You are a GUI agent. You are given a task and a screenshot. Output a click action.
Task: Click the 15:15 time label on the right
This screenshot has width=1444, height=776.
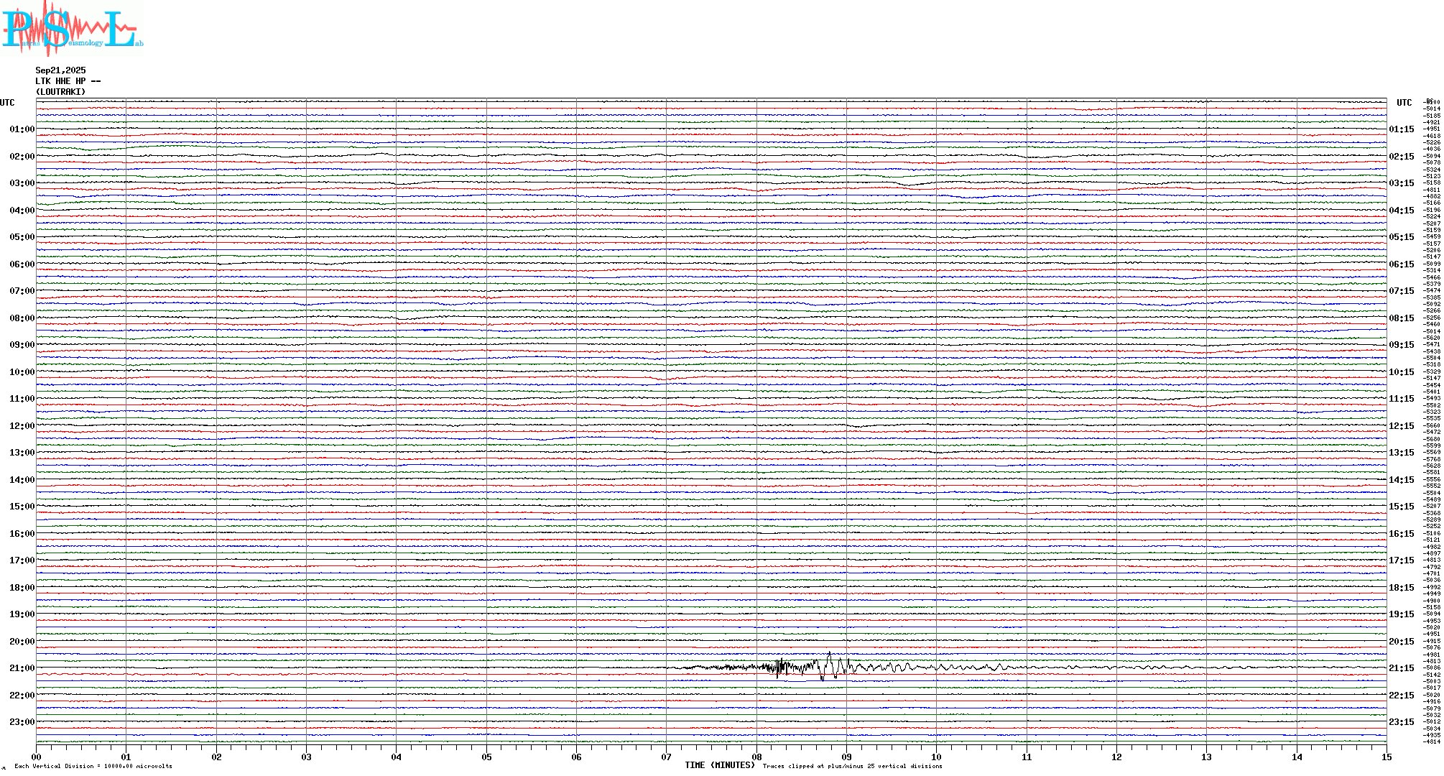click(1402, 507)
